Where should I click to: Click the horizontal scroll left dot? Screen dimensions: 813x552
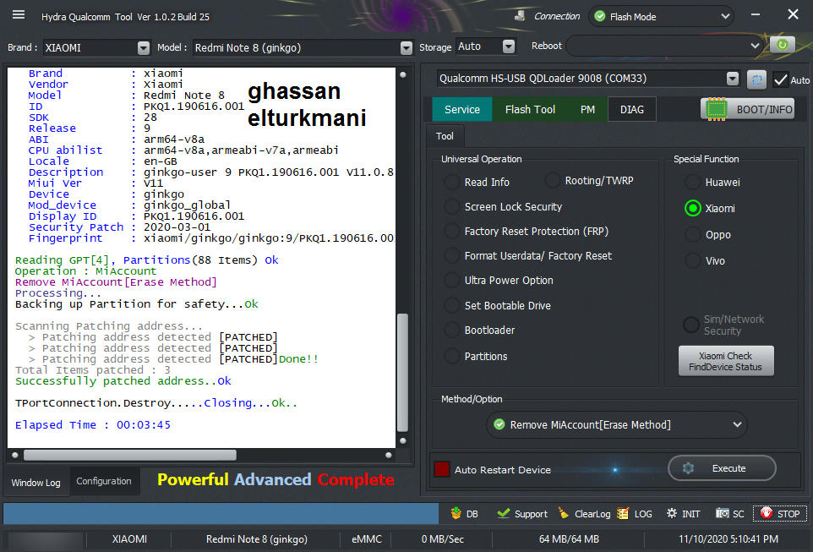(15, 455)
